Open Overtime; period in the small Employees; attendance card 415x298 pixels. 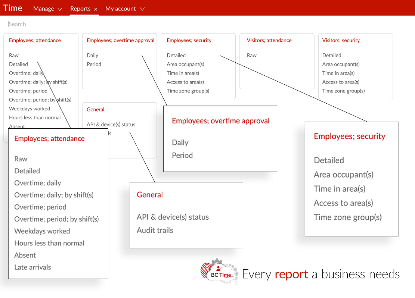coord(28,91)
